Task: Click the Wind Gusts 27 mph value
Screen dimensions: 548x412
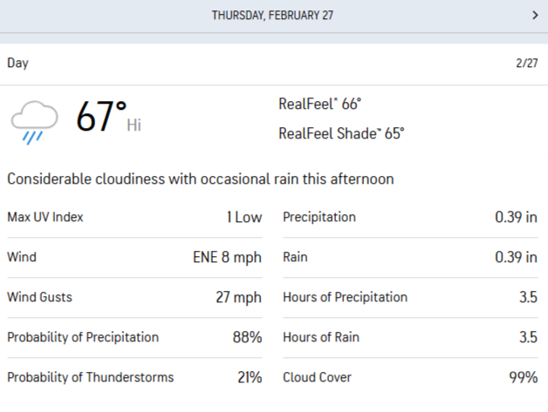Action: (x=238, y=297)
